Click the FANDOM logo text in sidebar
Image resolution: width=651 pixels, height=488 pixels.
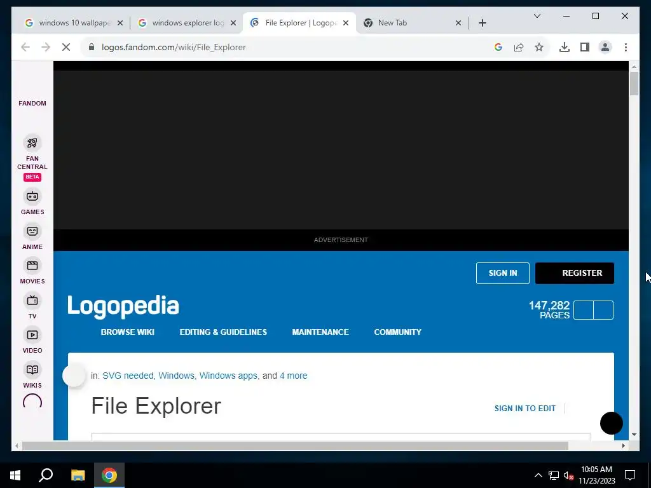(x=32, y=104)
